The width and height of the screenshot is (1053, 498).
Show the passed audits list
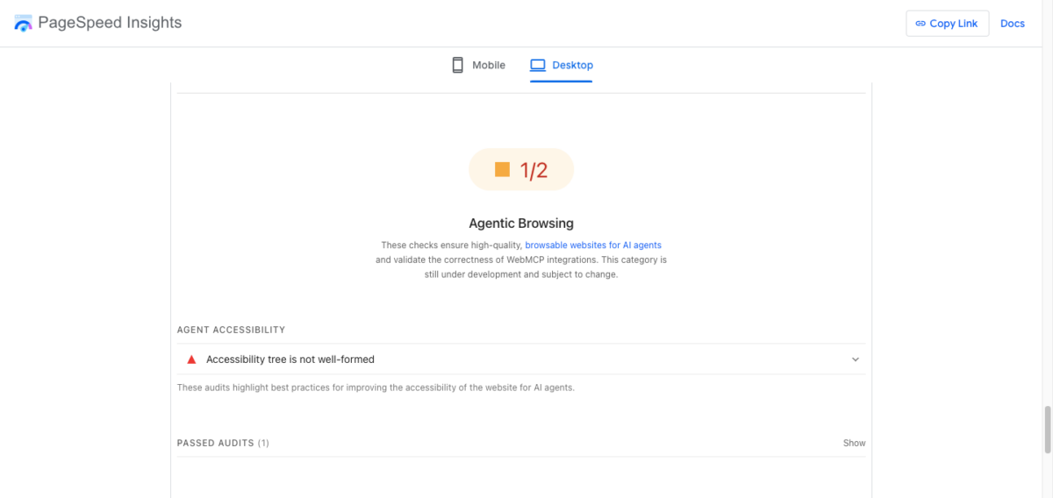[854, 443]
